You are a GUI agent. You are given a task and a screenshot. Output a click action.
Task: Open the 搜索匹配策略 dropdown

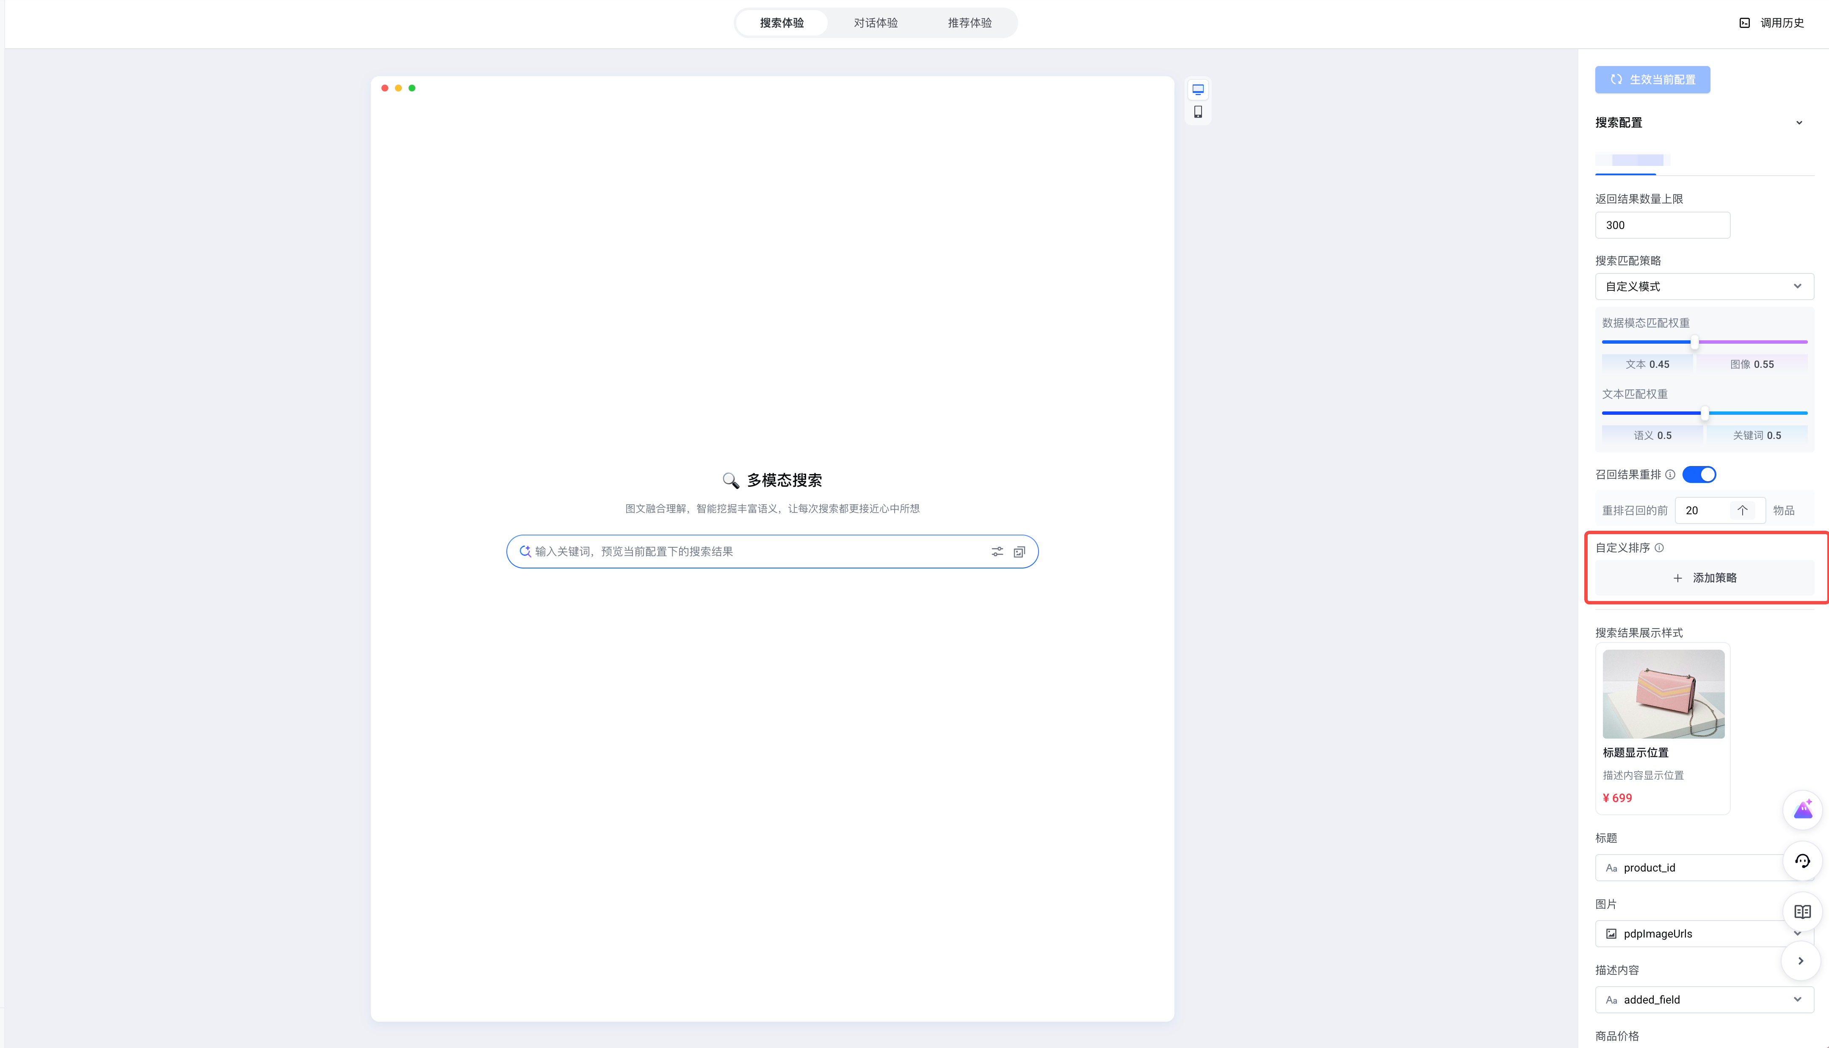tap(1704, 287)
